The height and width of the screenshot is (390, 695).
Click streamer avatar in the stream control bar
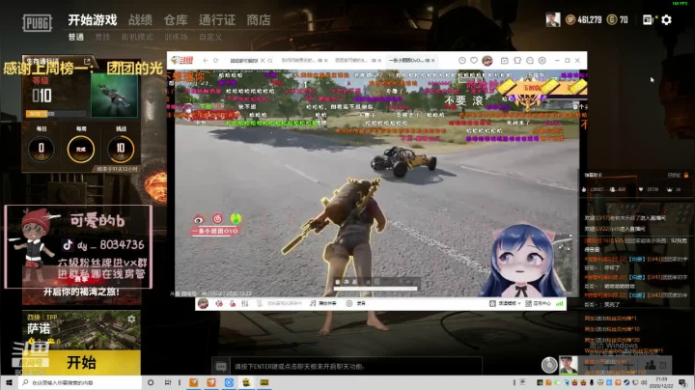[203, 303]
